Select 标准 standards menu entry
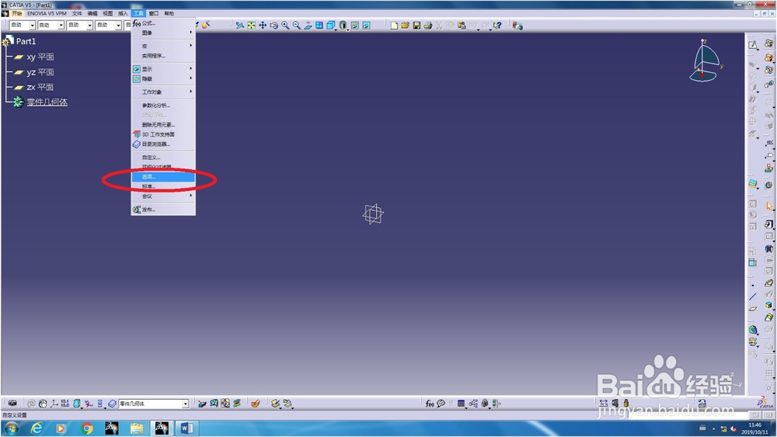 pos(163,186)
